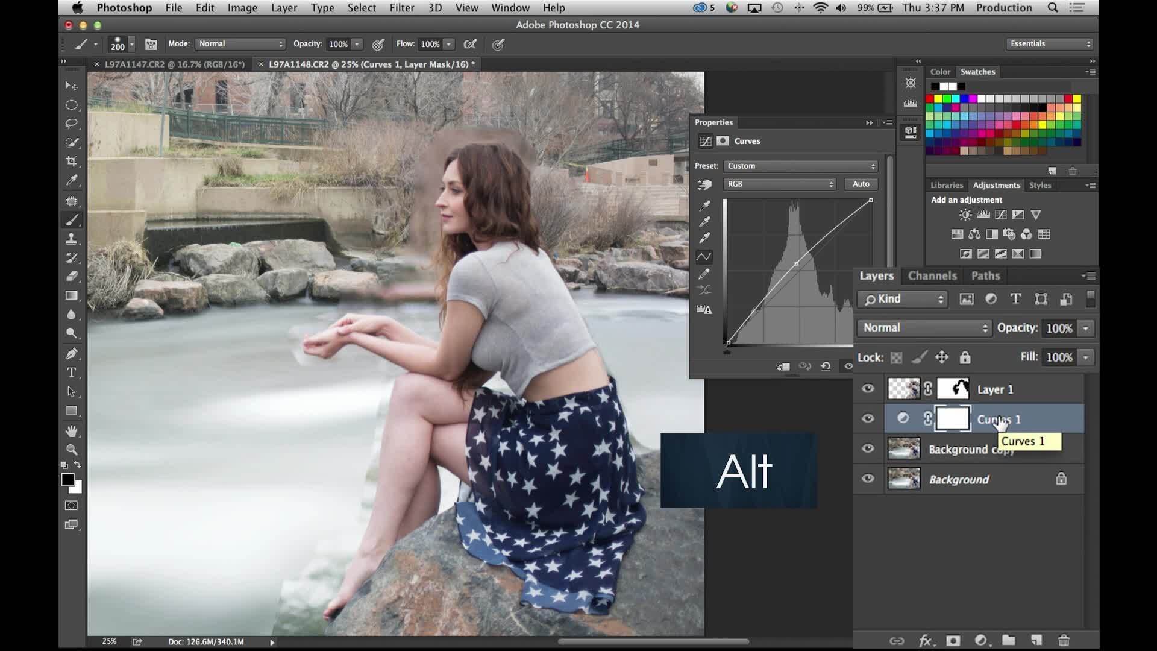Select the Clone Stamp tool

[71, 239]
